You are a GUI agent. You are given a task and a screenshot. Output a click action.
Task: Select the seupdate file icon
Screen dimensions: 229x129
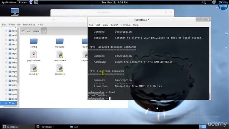tap(60, 68)
